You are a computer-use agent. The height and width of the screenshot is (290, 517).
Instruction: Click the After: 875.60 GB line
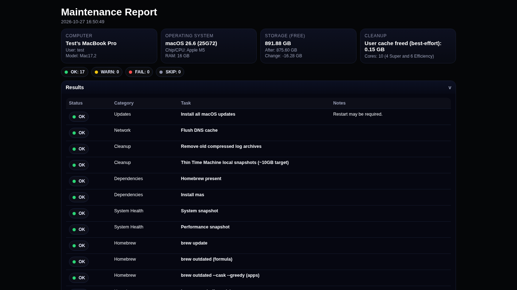pyautogui.click(x=281, y=50)
